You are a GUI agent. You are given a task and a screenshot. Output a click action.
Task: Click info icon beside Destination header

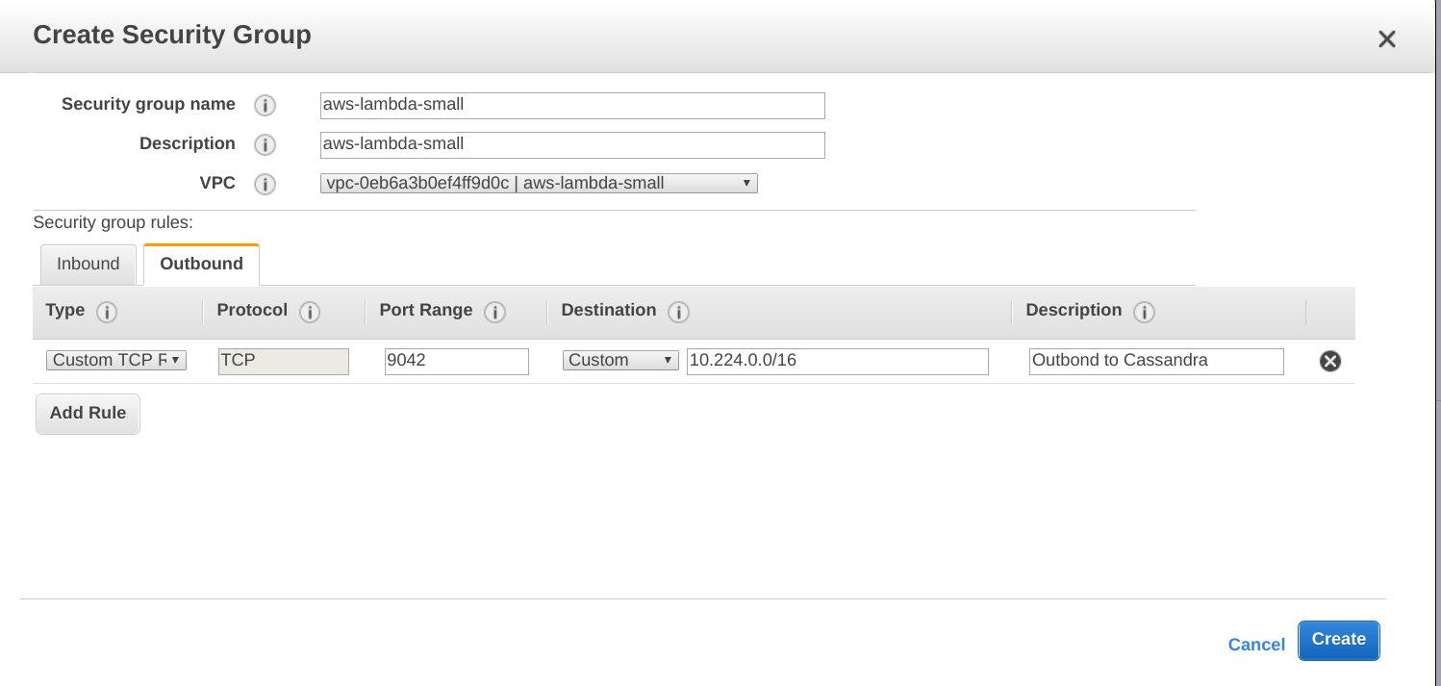coord(678,312)
